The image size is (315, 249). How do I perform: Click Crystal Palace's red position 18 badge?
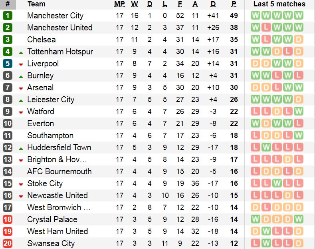pyautogui.click(x=8, y=220)
